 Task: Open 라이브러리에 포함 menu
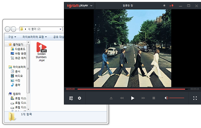coord(35,37)
